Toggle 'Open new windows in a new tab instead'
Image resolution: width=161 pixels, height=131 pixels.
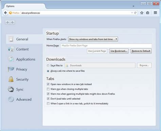tap(48, 84)
